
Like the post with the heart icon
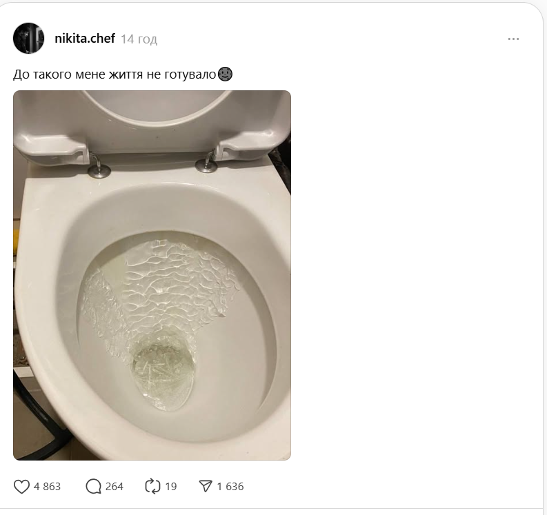[x=22, y=486]
